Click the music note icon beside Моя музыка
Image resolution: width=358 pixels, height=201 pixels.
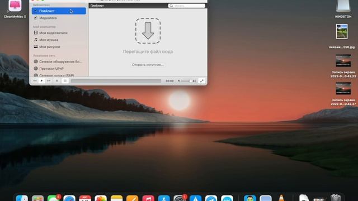36,40
